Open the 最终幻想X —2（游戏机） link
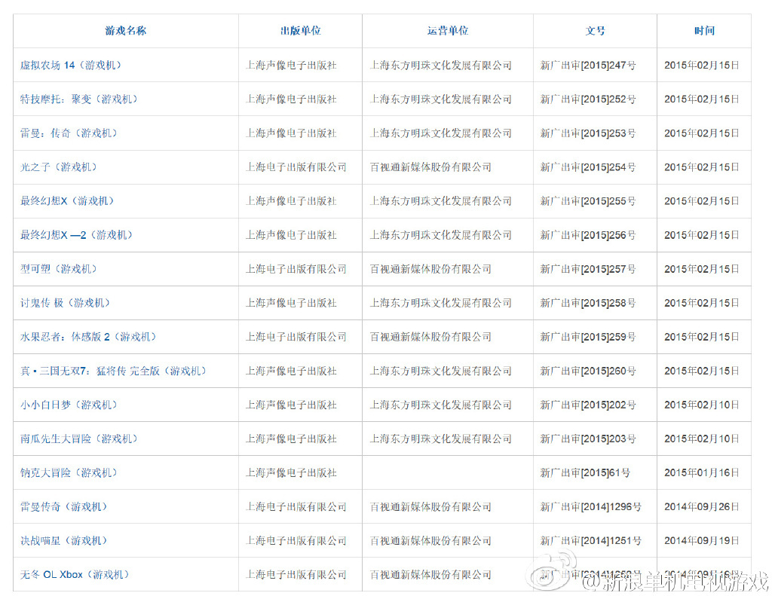This screenshot has width=772, height=596. click(76, 235)
